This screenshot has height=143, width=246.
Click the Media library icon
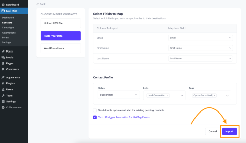click(3, 57)
